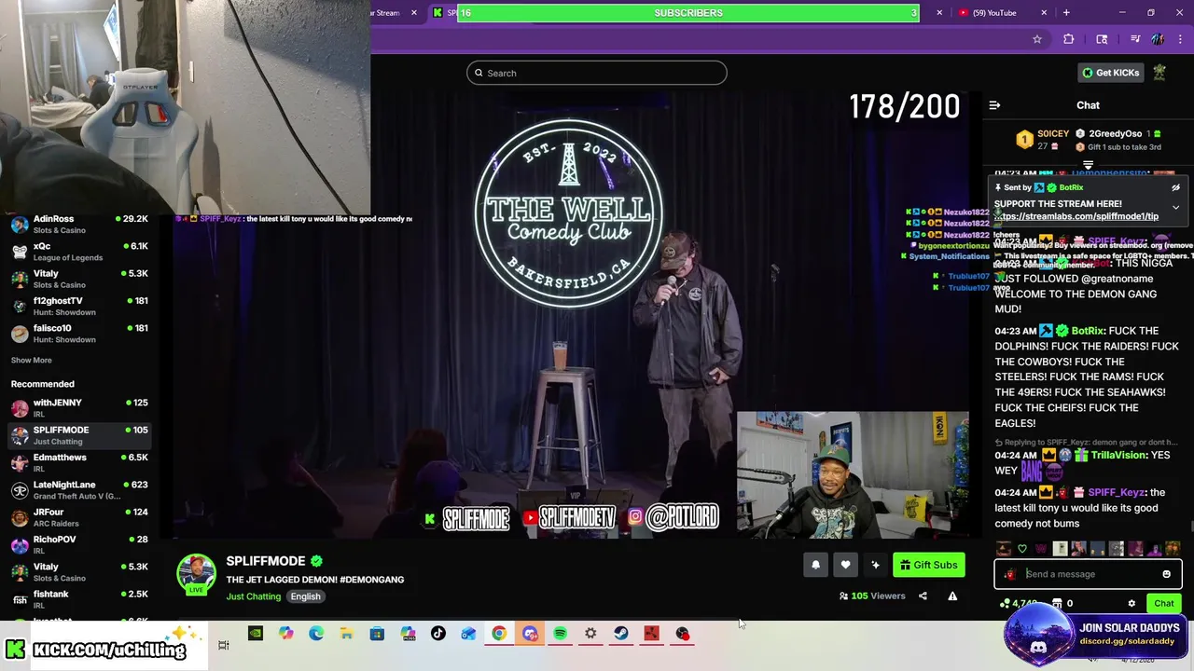1194x671 pixels.
Task: Click the English language tag
Action: (305, 596)
